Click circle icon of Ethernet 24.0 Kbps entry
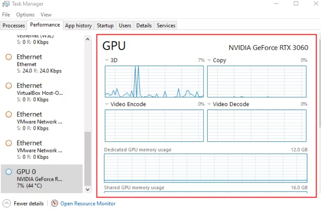The width and height of the screenshot is (321, 211). click(9, 57)
